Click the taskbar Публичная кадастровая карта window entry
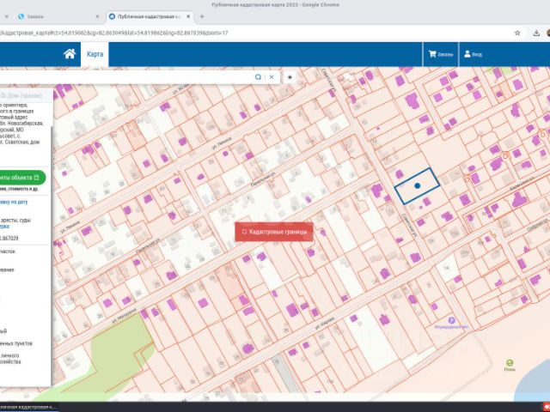Image resolution: width=550 pixels, height=412 pixels. coord(28,407)
